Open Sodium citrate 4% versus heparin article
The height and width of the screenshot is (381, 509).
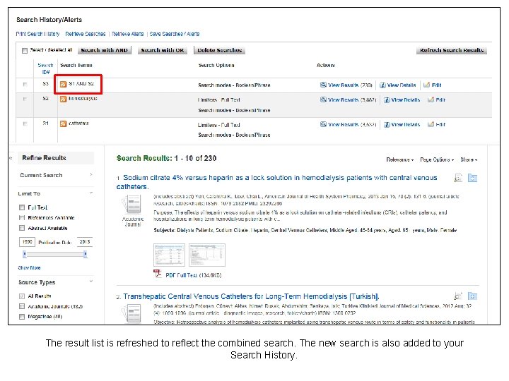click(277, 182)
